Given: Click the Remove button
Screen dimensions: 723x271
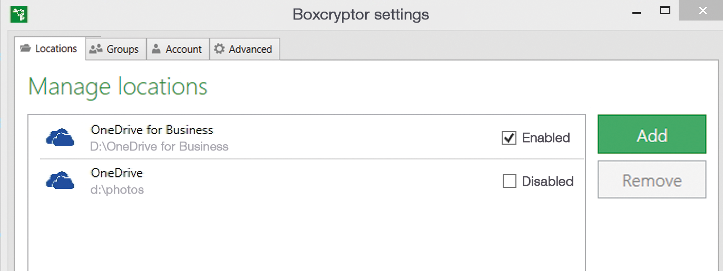Looking at the screenshot, I should point(652,180).
